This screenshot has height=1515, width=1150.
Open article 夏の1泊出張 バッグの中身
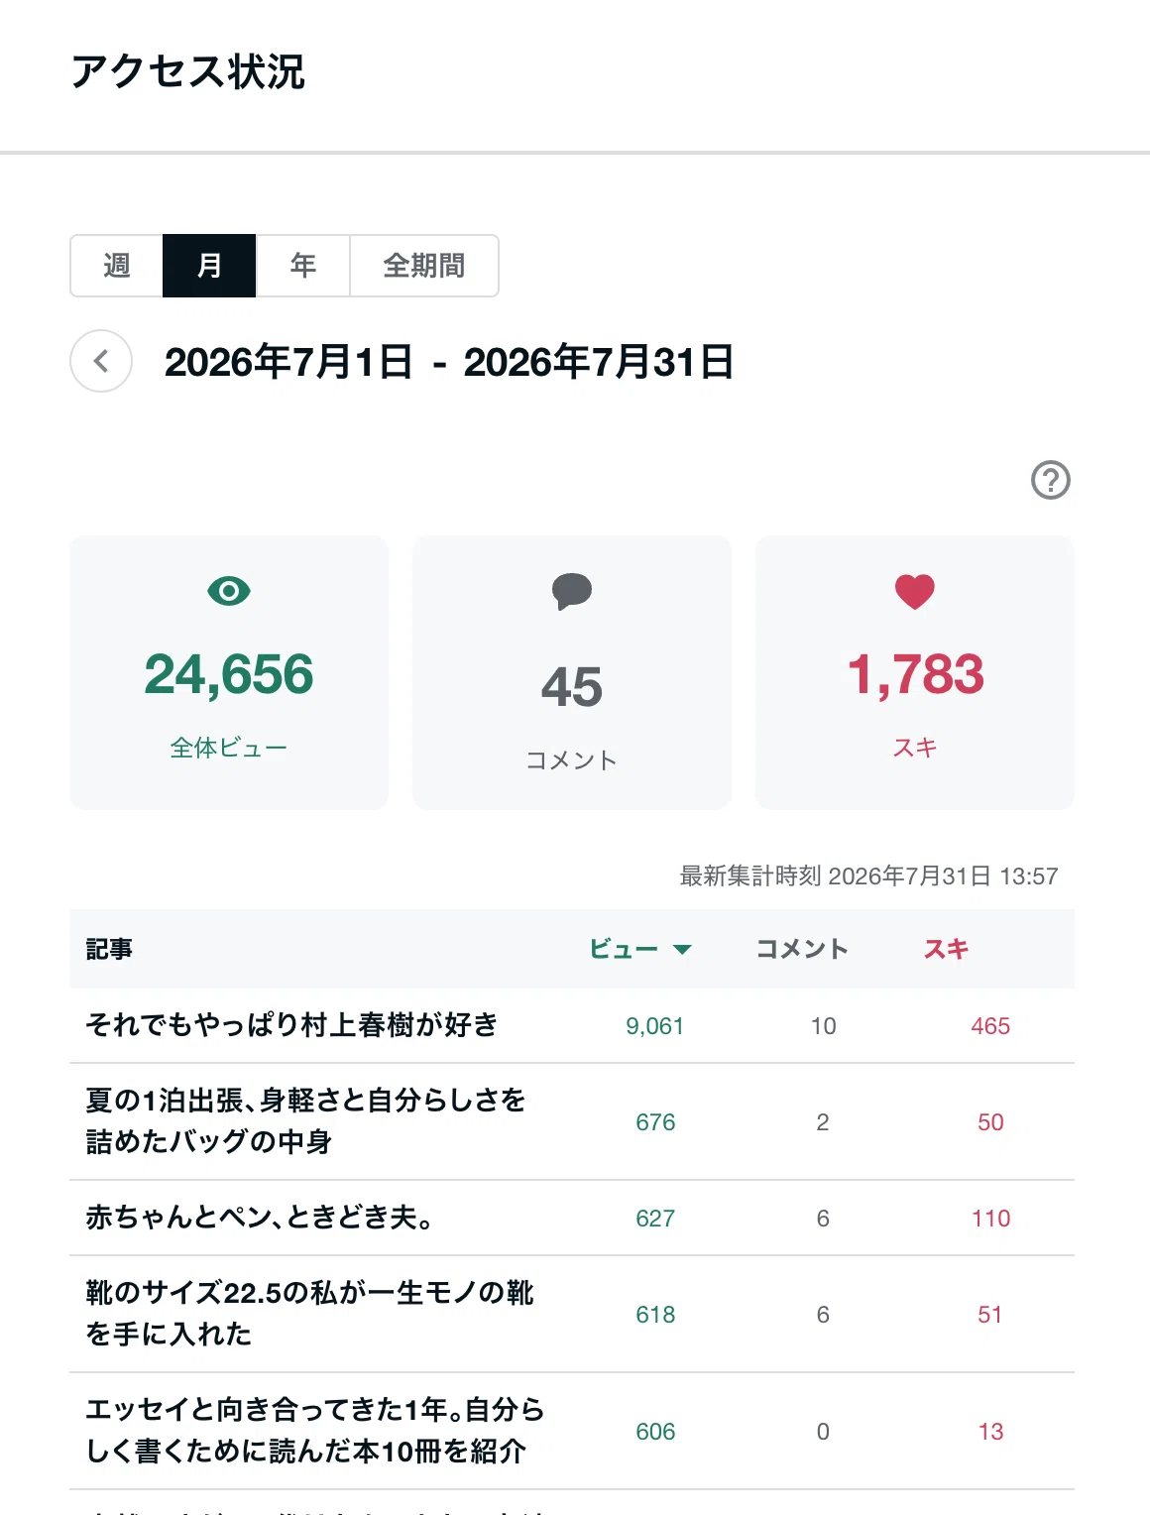click(x=305, y=1120)
